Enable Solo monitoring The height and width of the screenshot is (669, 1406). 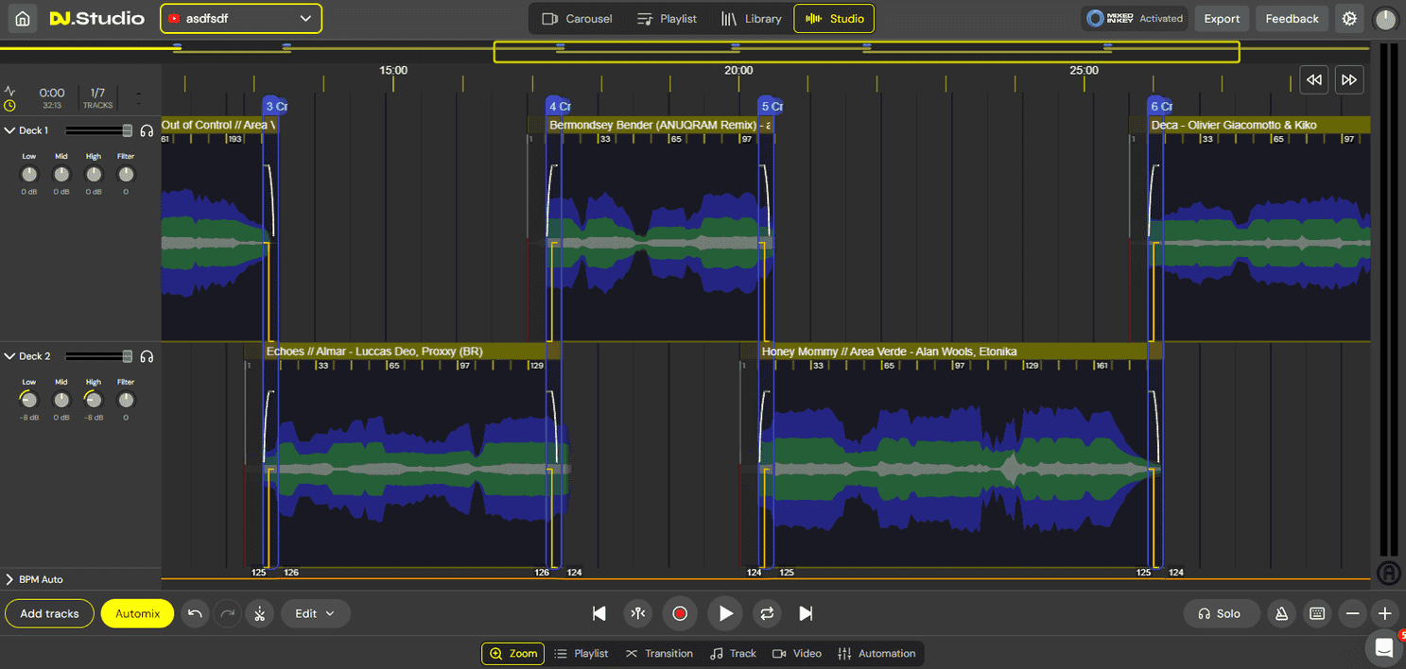[x=1221, y=613]
